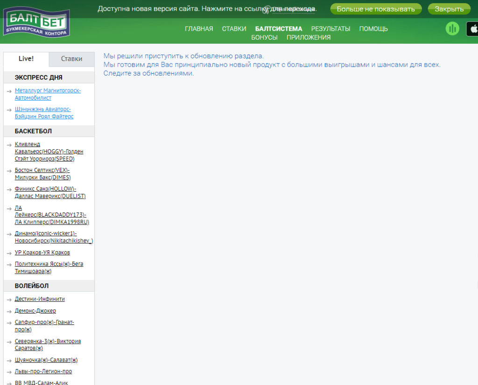Open Металлург Магнитогорск-Автомобилист link
478x385 pixels.
[48, 94]
